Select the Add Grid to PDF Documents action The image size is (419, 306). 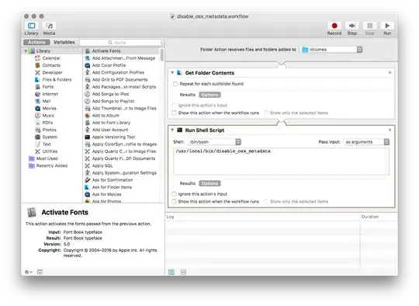point(122,80)
